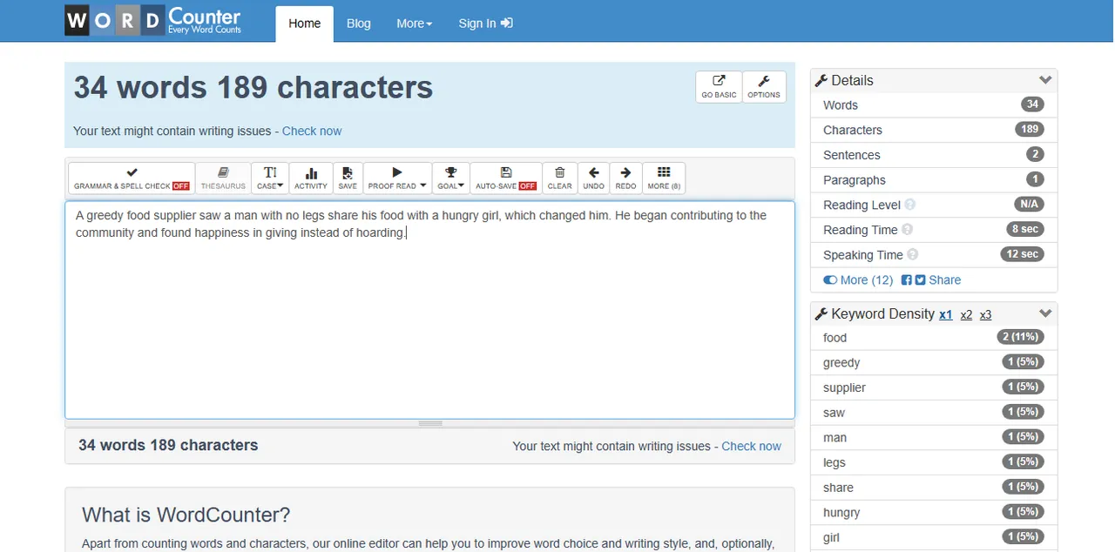Click the WordCounter logo
Screen dimensions: 1115x552
click(x=153, y=21)
